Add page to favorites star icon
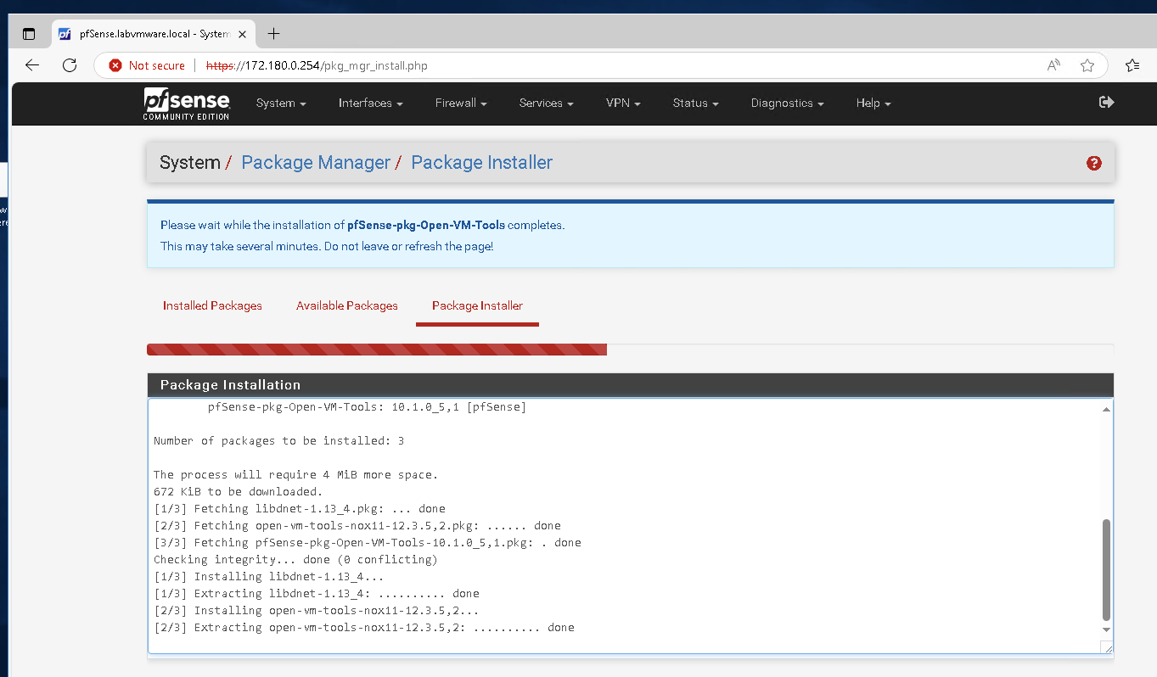Viewport: 1157px width, 677px height. coord(1087,65)
